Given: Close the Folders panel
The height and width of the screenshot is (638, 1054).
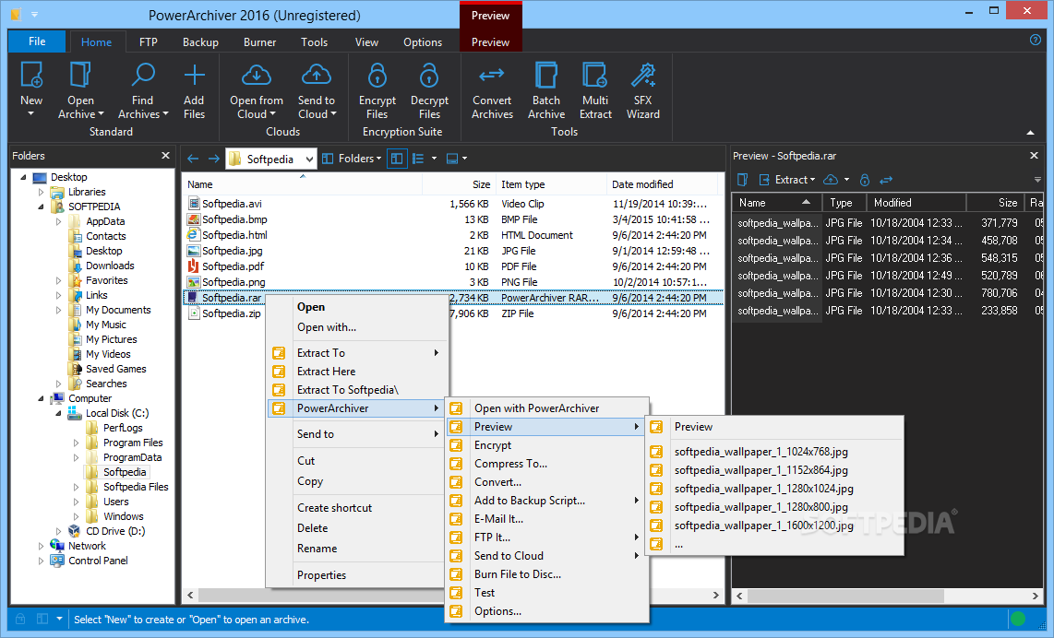Looking at the screenshot, I should point(165,156).
